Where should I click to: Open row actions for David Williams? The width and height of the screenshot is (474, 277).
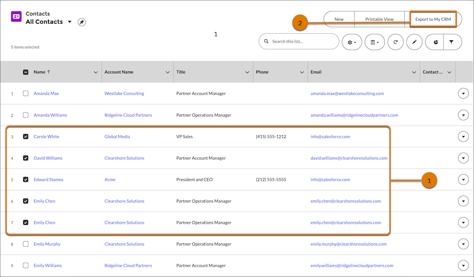pyautogui.click(x=463, y=158)
